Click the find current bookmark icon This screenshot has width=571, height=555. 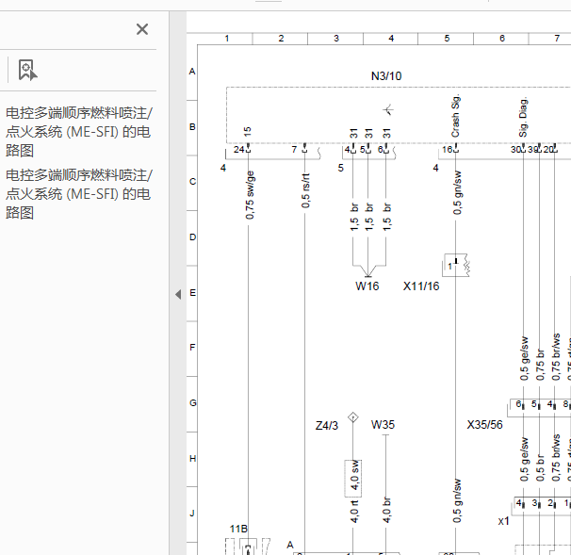pos(27,70)
